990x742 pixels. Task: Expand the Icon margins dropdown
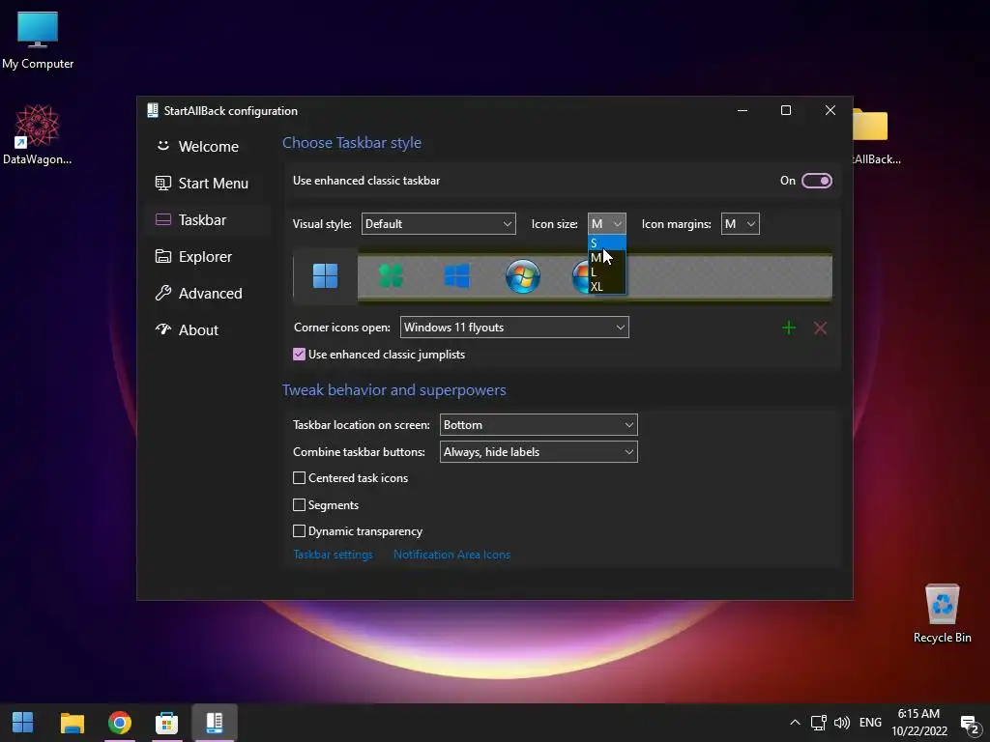click(740, 224)
